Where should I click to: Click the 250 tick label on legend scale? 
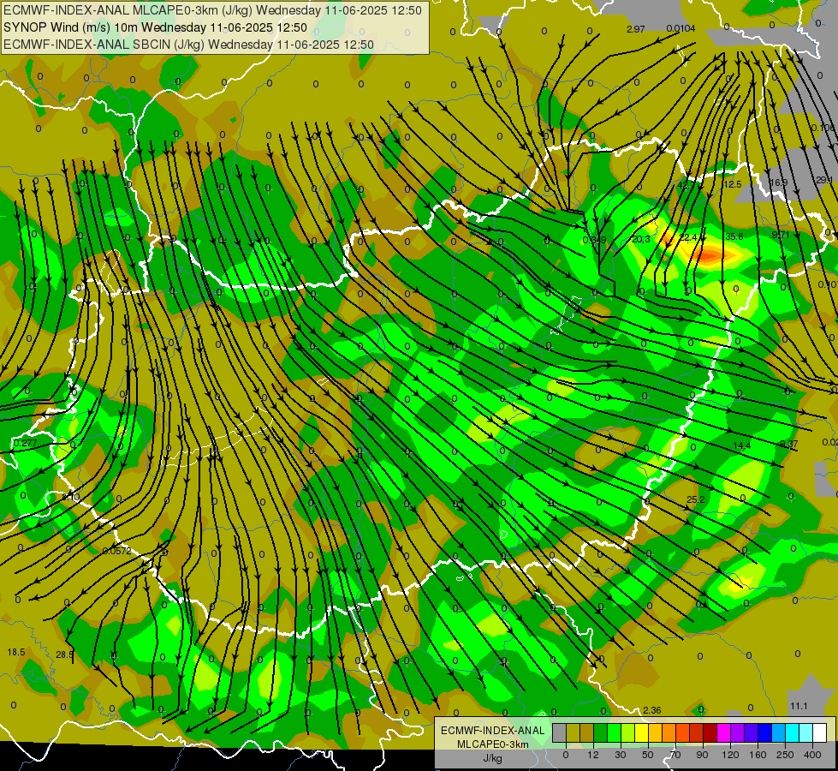pyautogui.click(x=785, y=755)
